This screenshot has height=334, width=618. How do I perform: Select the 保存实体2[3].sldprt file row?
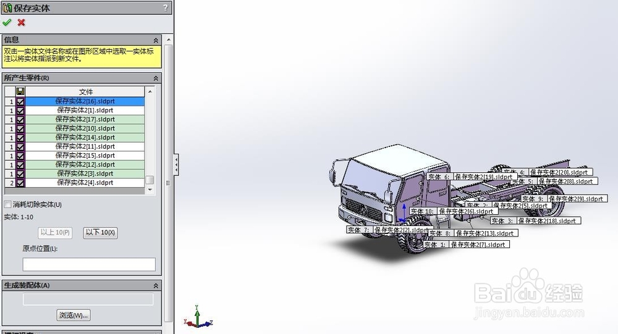tap(85, 173)
